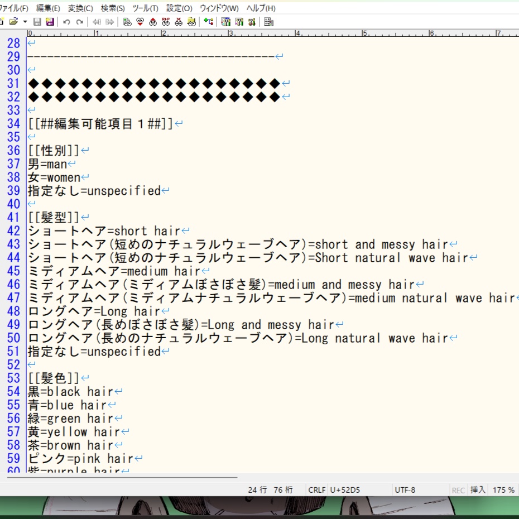Viewport: 519px width, 519px height.
Task: Switch line ending mode via CRLF indicator
Action: pyautogui.click(x=316, y=489)
